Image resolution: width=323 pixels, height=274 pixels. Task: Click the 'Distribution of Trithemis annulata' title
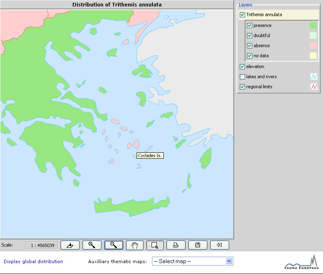click(x=117, y=4)
